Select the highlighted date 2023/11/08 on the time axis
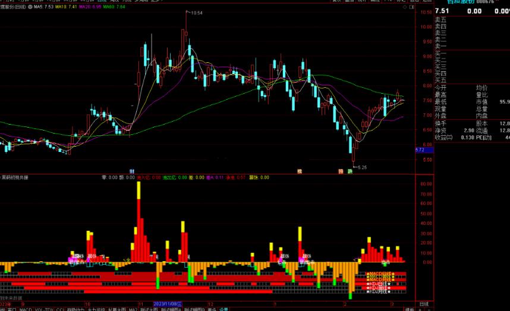 [168, 304]
